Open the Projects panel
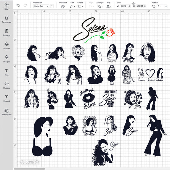Viewport: 170px width, 170px height. click(6, 33)
